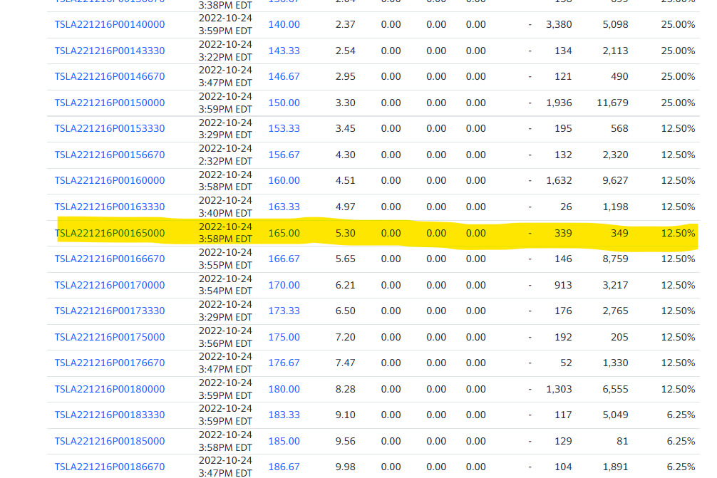Image resolution: width=717 pixels, height=478 pixels.
Task: Select the last price 3.30
Action: click(x=345, y=103)
